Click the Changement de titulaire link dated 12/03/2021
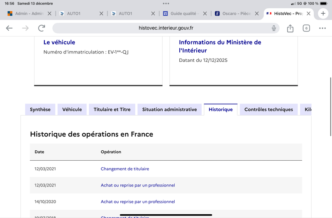This screenshot has width=332, height=218. tap(125, 169)
